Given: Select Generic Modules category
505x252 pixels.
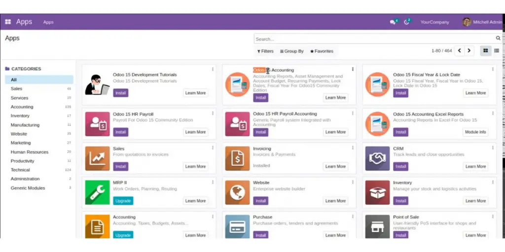Looking at the screenshot, I should point(39,188).
